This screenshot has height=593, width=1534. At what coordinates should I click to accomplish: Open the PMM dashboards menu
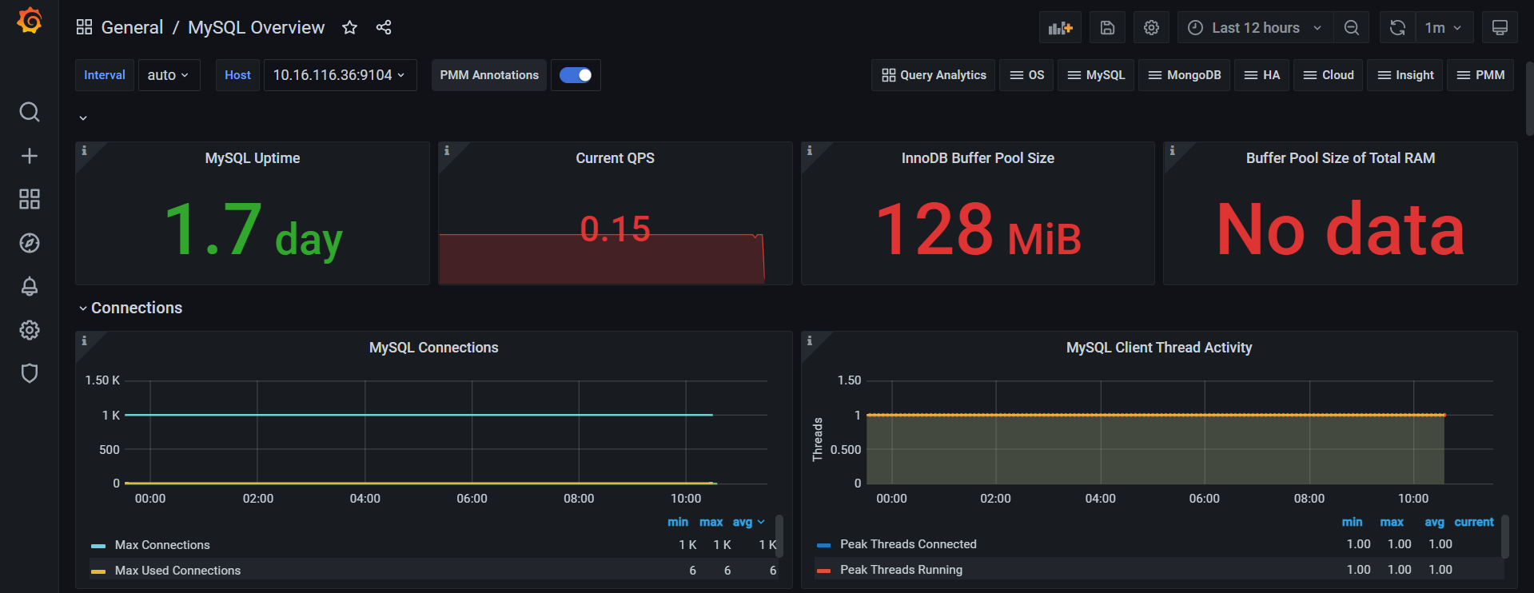pyautogui.click(x=1480, y=75)
